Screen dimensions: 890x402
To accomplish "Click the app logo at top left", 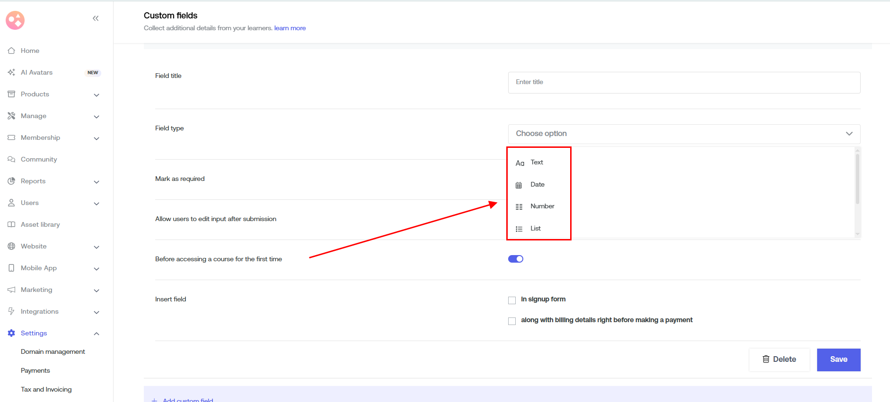I will pyautogui.click(x=15, y=20).
